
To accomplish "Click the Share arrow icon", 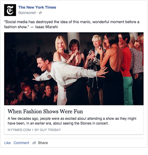I will pyautogui.click(x=34, y=143).
